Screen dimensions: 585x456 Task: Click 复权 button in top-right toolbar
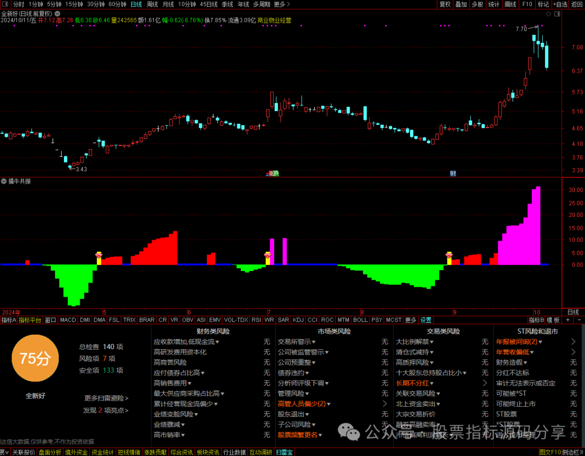(445, 4)
